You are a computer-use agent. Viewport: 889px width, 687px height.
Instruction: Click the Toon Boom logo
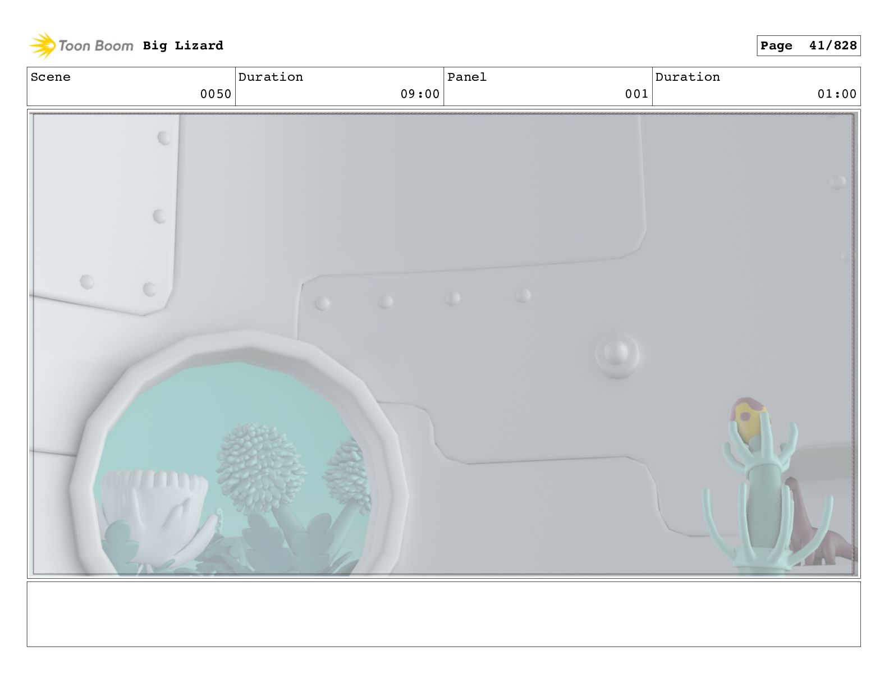(x=81, y=45)
